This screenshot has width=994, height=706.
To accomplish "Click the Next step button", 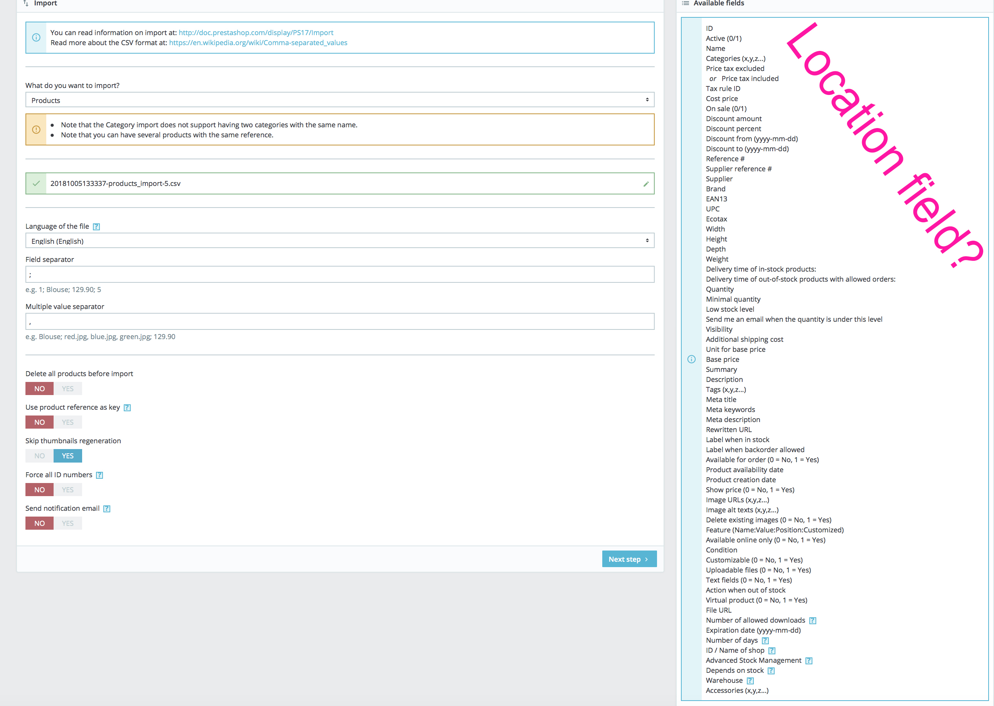I will click(x=629, y=559).
